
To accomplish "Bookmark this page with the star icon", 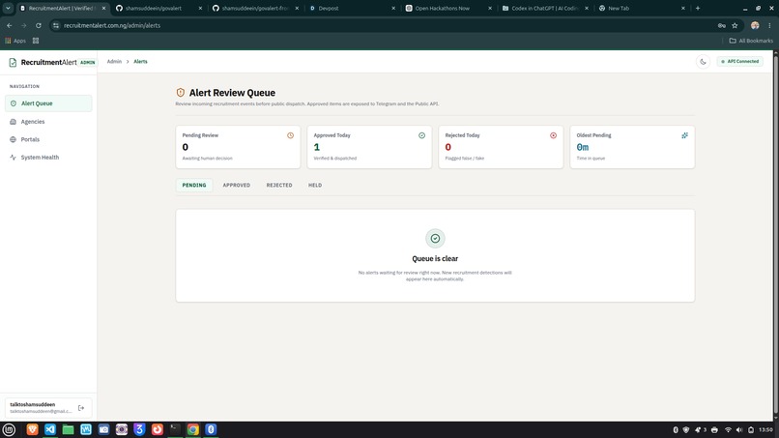I will click(x=735, y=25).
